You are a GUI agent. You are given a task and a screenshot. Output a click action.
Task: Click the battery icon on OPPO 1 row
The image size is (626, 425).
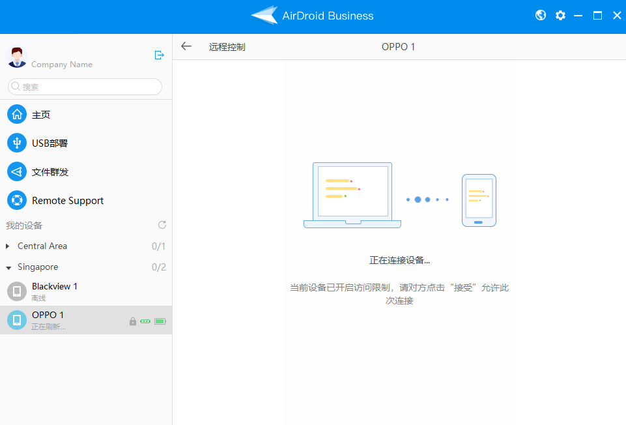pos(160,321)
